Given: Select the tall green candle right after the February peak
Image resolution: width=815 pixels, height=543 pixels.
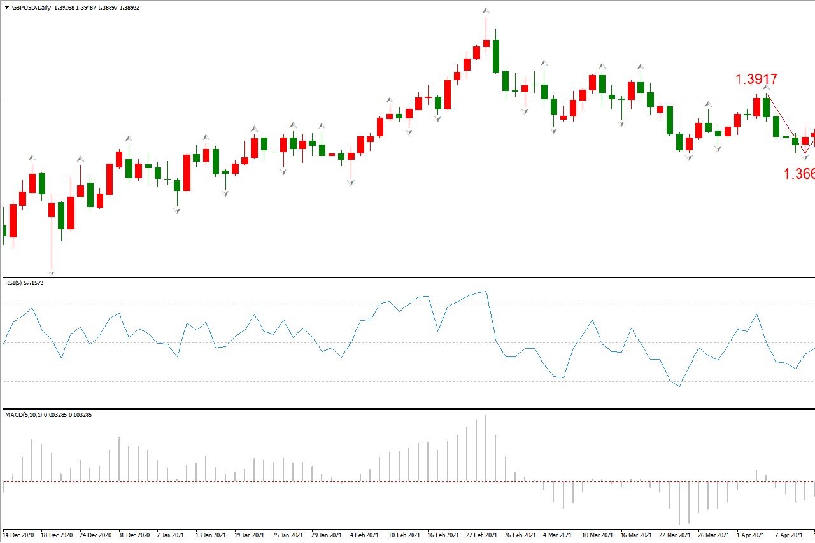Looking at the screenshot, I should pyautogui.click(x=495, y=56).
